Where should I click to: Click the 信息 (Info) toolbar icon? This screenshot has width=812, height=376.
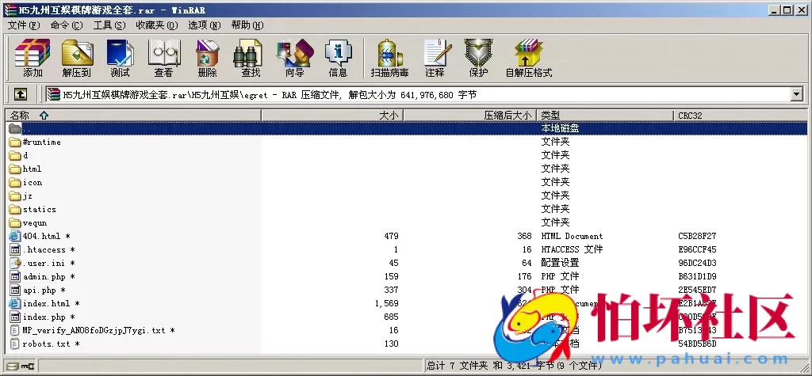[338, 58]
